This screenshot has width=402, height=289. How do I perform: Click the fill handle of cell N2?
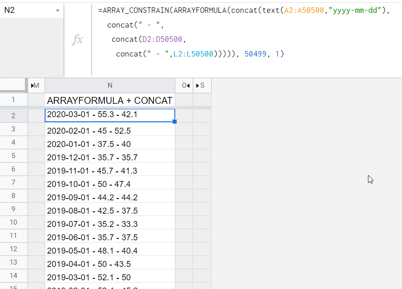(175, 121)
